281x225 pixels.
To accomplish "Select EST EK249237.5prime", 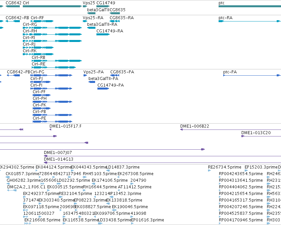I will [41, 194].
